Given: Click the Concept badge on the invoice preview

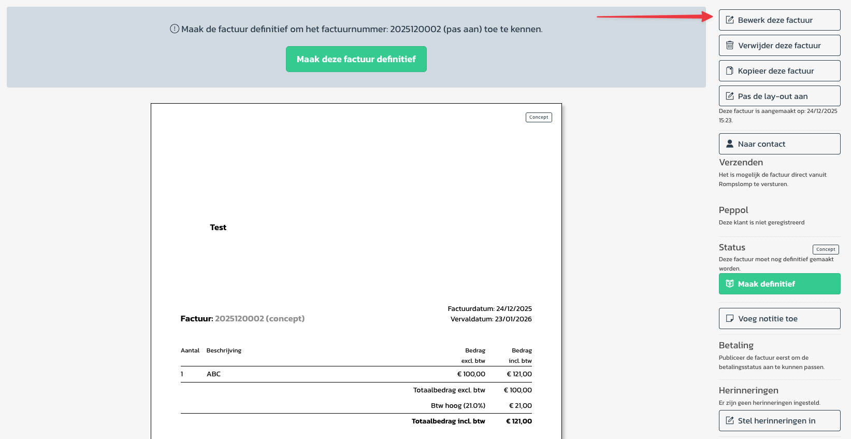Looking at the screenshot, I should coord(539,118).
